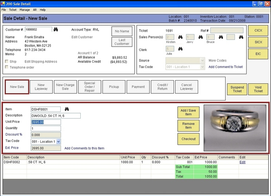The image size is (271, 196).
Task: Open the ticket Tax Code dropdown
Action: [x=202, y=67]
